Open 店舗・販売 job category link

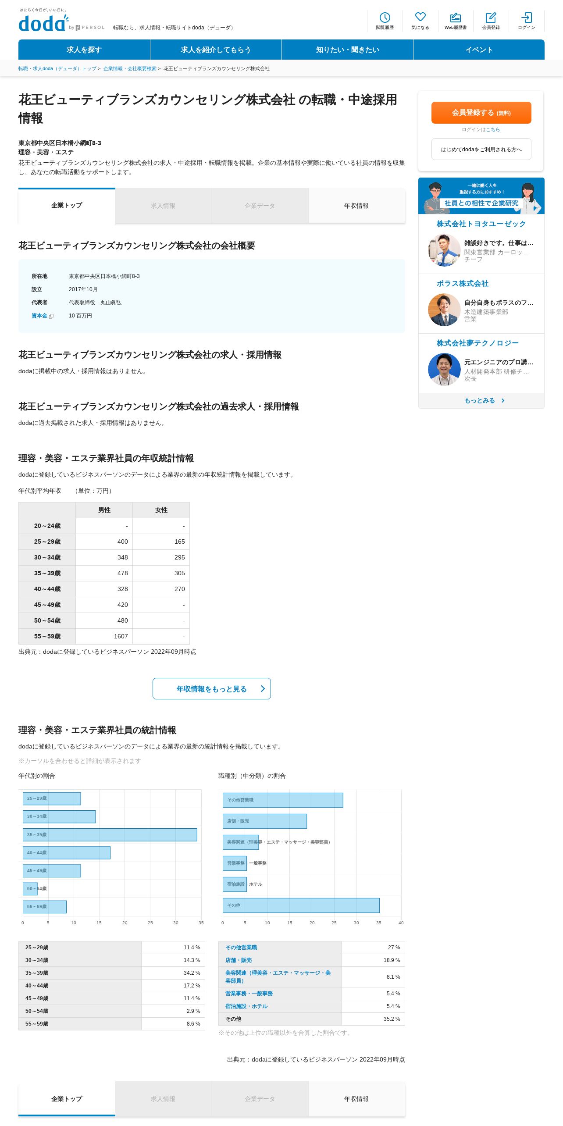tap(239, 960)
